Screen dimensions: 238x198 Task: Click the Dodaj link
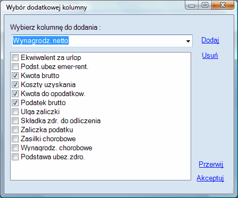click(210, 40)
